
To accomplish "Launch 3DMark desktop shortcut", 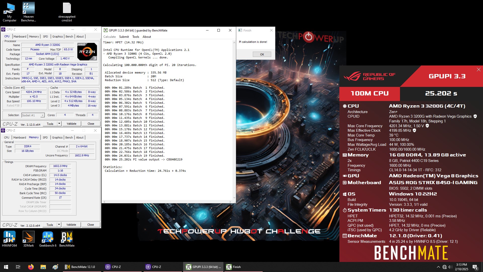I will pos(28,239).
